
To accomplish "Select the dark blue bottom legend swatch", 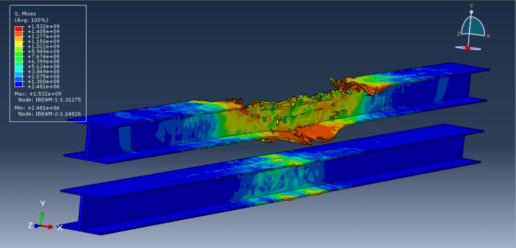I will coord(19,84).
